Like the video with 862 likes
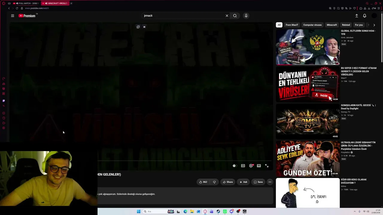Screen dimensions: 383x215 click(x=203, y=182)
